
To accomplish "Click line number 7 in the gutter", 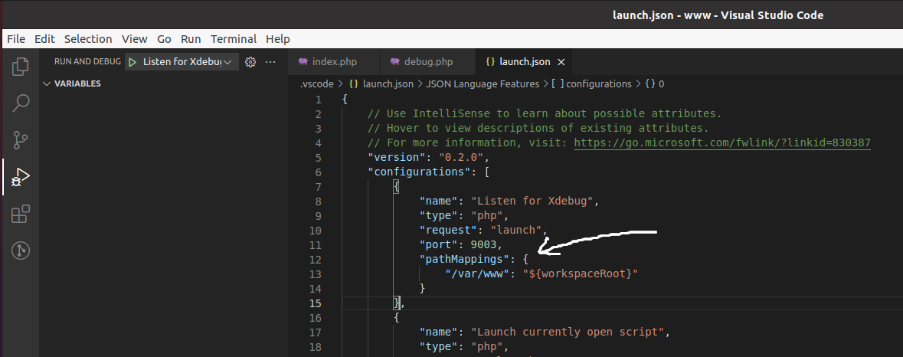I will point(319,187).
